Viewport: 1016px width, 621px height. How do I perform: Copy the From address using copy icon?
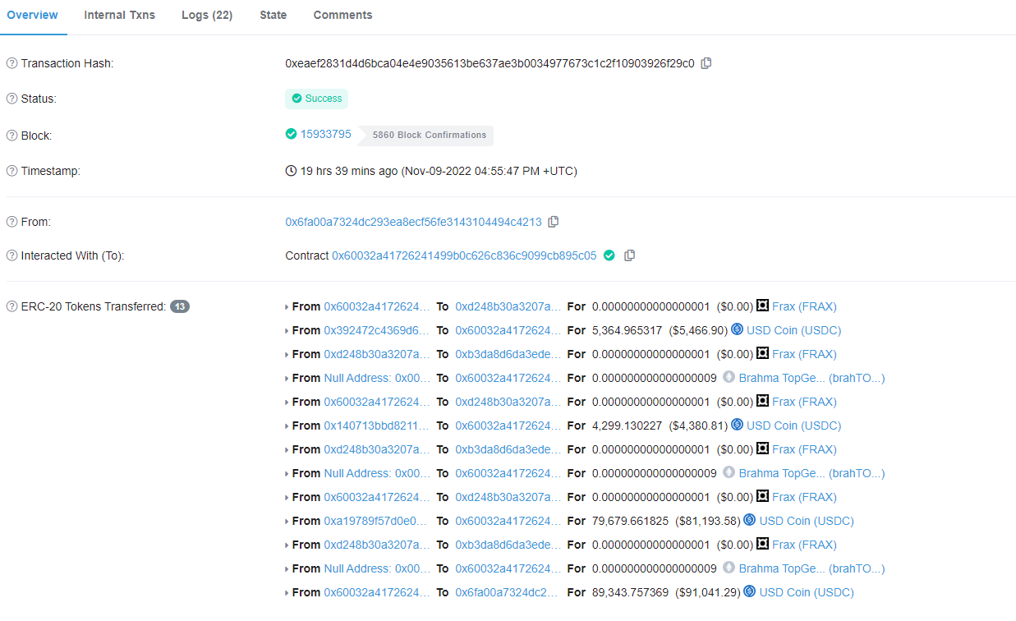tap(553, 221)
